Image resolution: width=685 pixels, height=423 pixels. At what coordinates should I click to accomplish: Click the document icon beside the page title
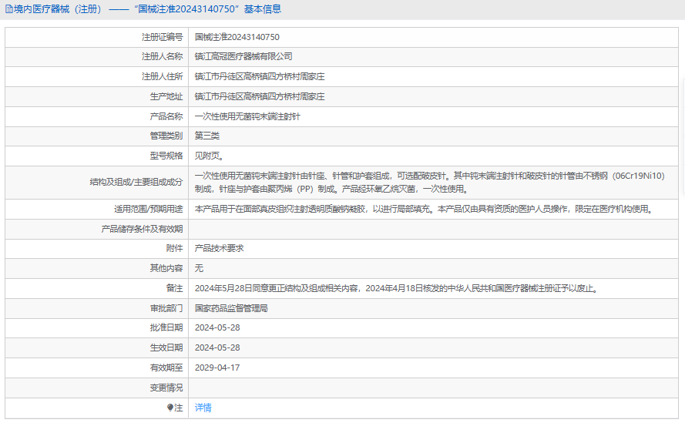(x=8, y=9)
